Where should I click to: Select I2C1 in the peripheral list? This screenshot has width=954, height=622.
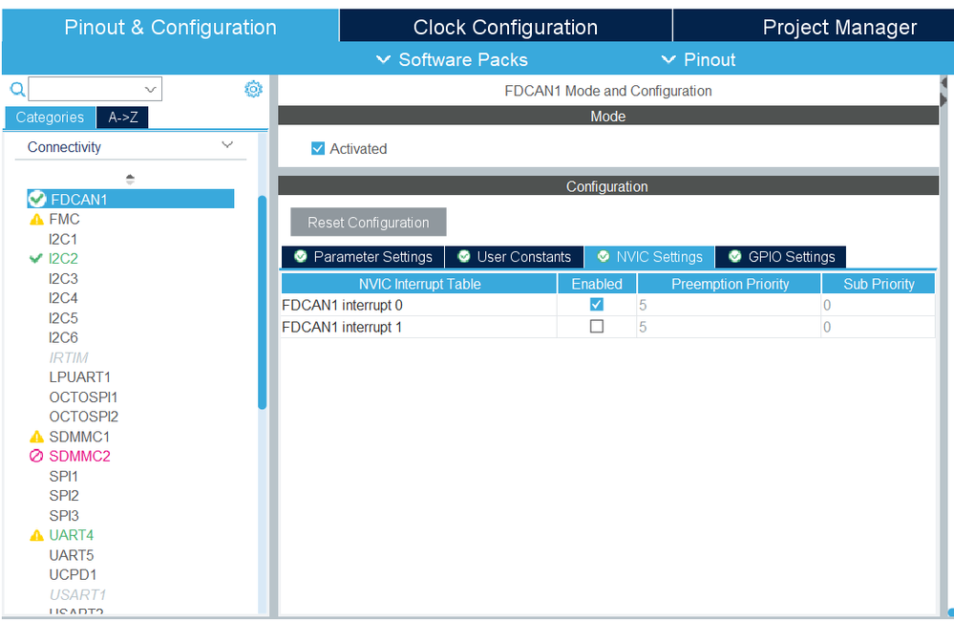point(63,239)
